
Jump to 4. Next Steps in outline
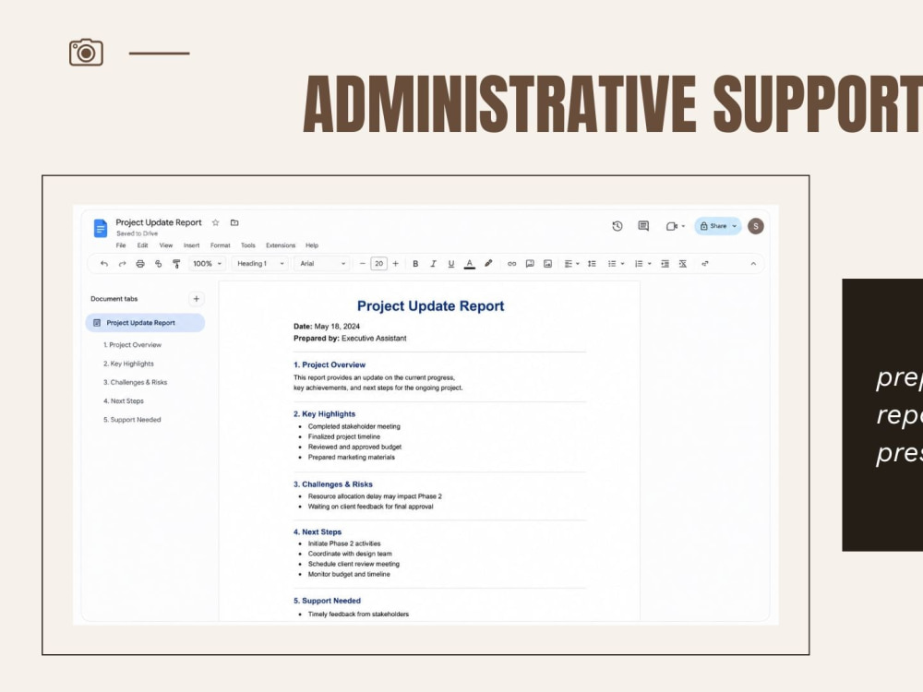click(x=124, y=401)
